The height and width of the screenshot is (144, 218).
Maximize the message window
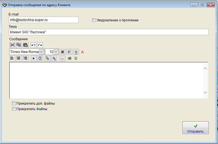[x=202, y=5]
